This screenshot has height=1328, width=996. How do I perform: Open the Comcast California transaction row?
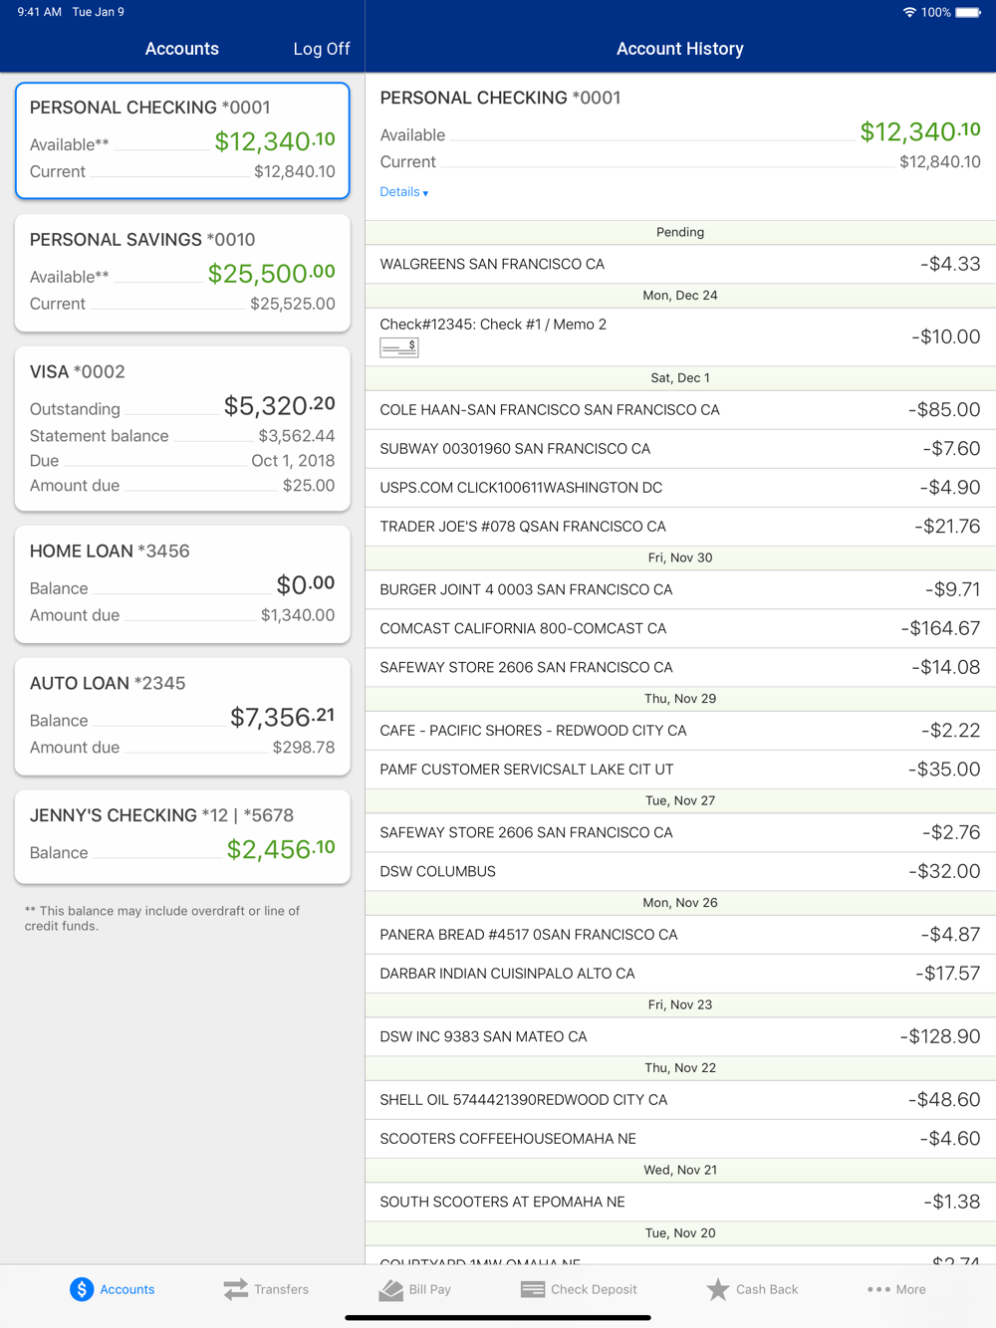coord(680,628)
